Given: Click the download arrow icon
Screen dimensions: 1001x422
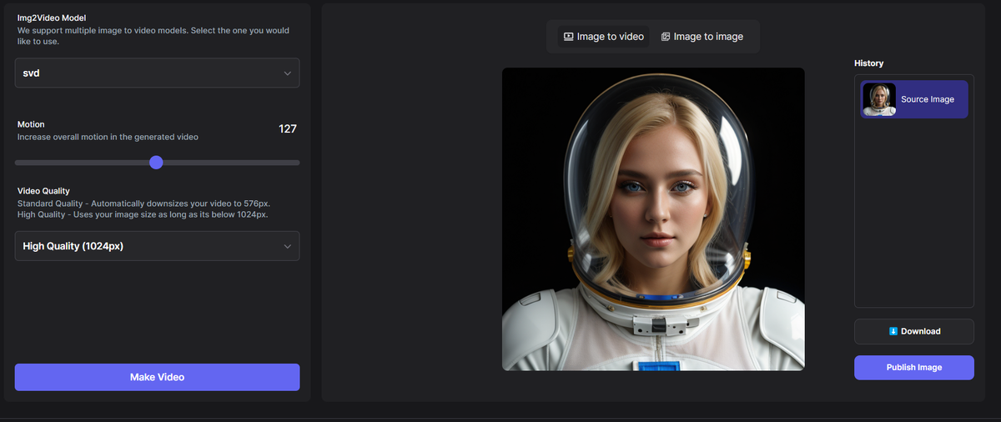Looking at the screenshot, I should click(893, 331).
